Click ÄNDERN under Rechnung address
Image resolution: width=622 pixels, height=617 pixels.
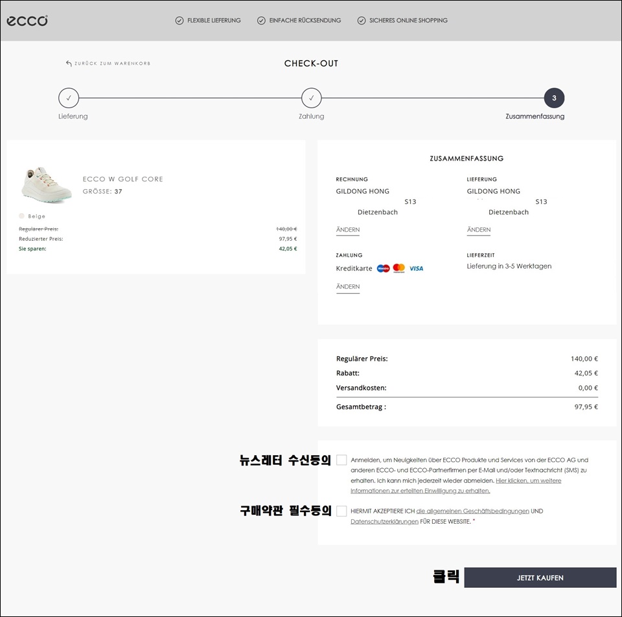348,230
